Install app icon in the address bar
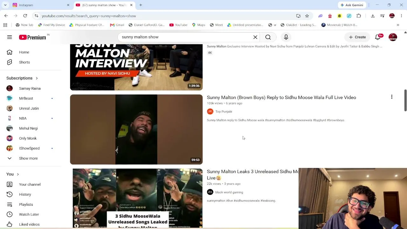The width and height of the screenshot is (407, 229). 298,16
